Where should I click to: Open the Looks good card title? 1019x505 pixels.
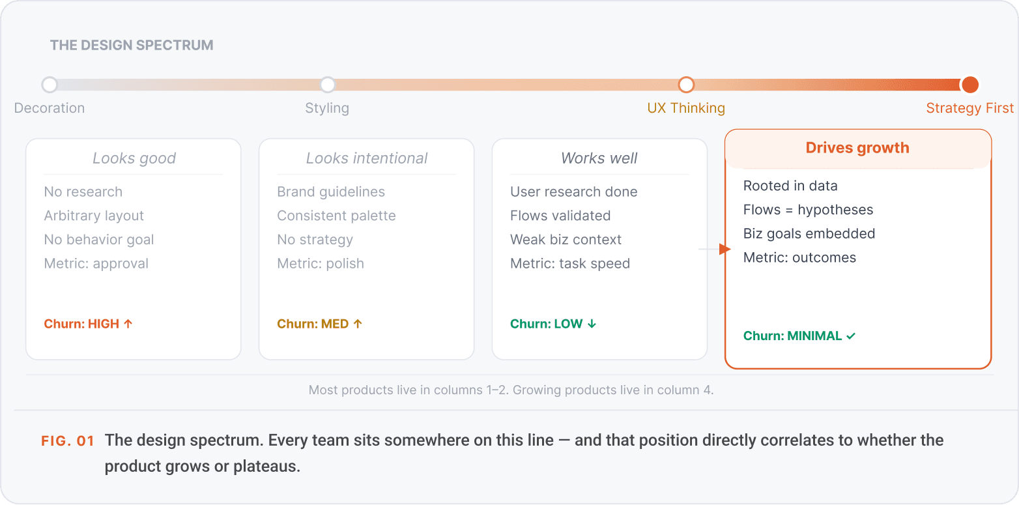134,158
